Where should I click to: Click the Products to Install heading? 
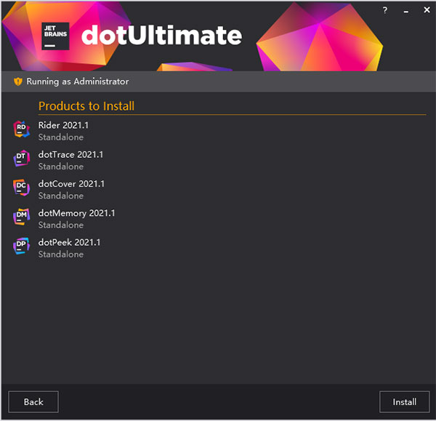point(86,106)
